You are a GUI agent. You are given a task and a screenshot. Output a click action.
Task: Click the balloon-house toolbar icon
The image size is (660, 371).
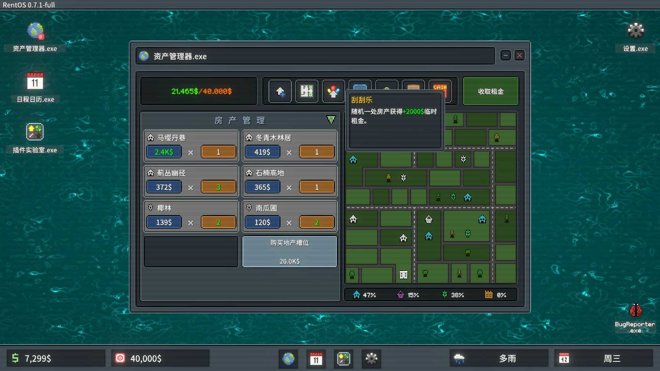coord(333,91)
